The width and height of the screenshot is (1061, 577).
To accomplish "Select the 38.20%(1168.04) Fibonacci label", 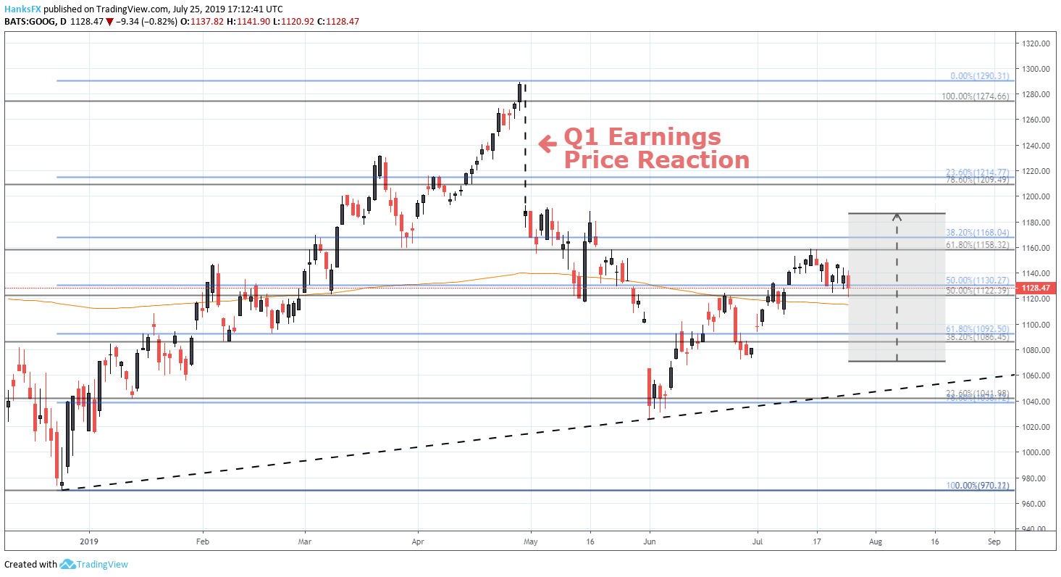I will [977, 233].
